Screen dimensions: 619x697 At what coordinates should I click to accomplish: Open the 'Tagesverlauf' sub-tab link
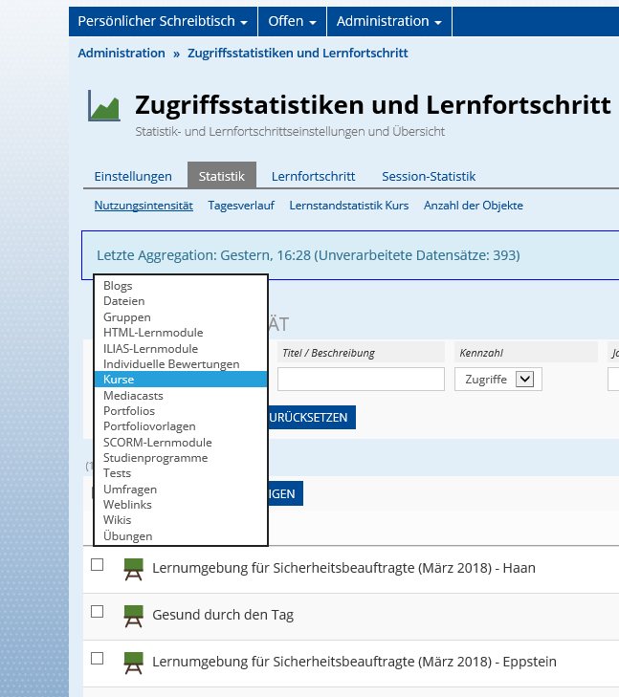(241, 206)
